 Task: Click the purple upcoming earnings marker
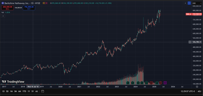[x=165, y=83]
